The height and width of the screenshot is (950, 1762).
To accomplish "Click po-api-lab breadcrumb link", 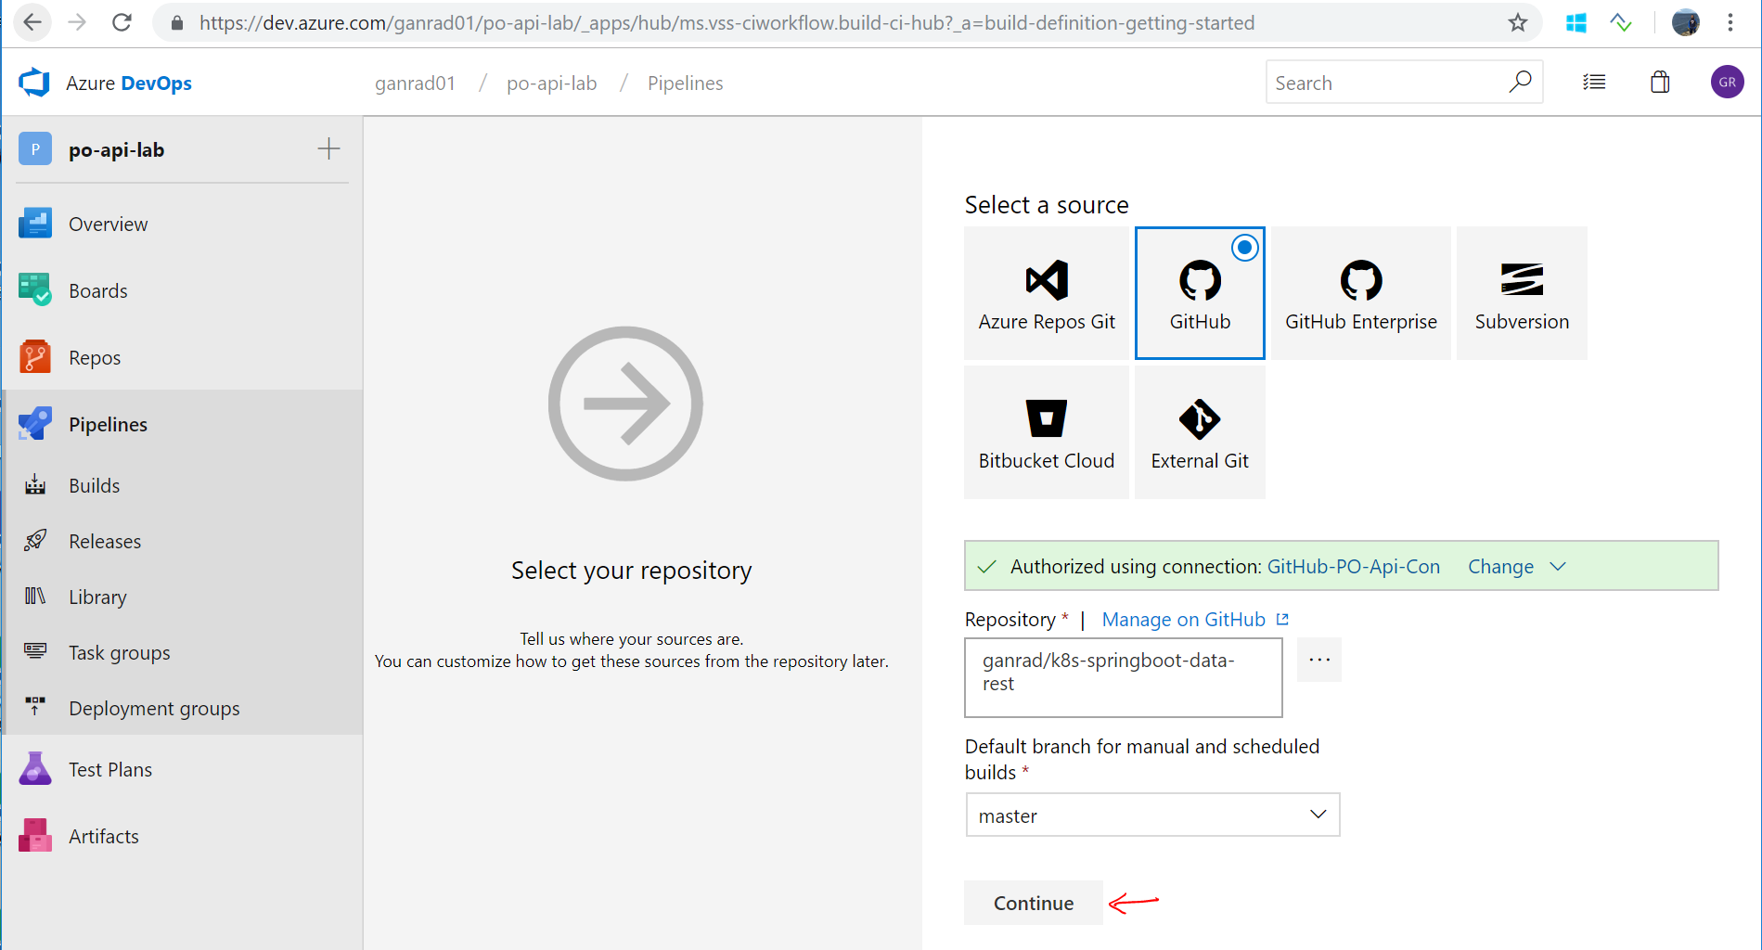I will click(551, 83).
